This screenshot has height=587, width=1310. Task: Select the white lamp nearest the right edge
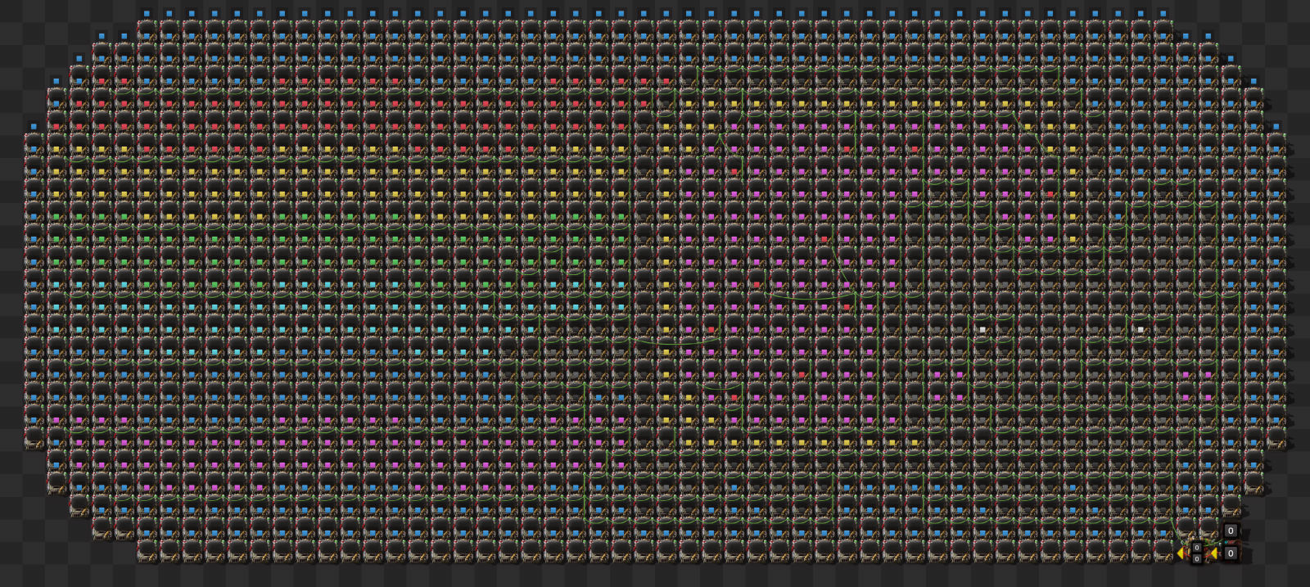[1141, 330]
